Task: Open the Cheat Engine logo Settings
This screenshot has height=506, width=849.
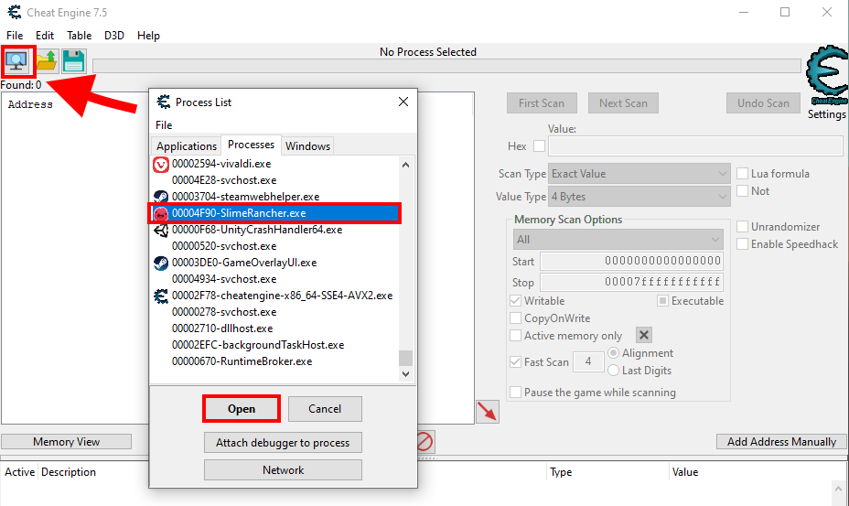Action: [826, 83]
